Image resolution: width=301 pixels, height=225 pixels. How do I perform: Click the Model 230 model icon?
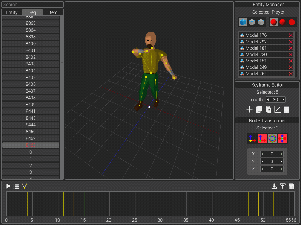tap(242, 55)
